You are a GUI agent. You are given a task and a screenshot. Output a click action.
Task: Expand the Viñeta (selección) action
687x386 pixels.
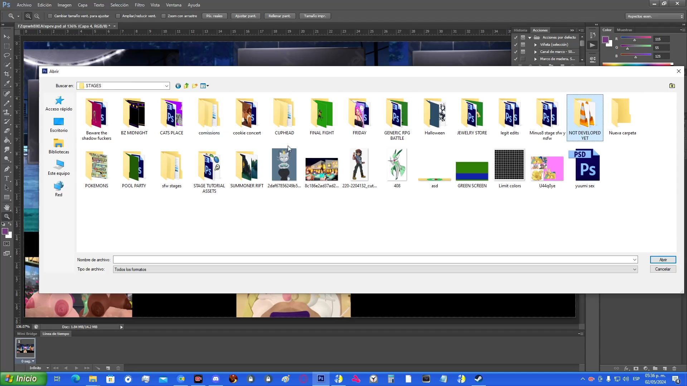[536, 45]
